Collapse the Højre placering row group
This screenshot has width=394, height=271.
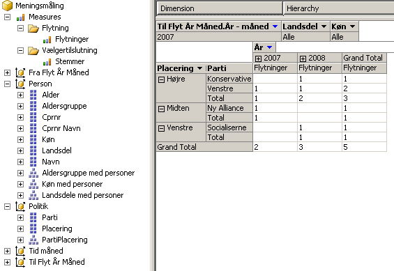point(161,80)
